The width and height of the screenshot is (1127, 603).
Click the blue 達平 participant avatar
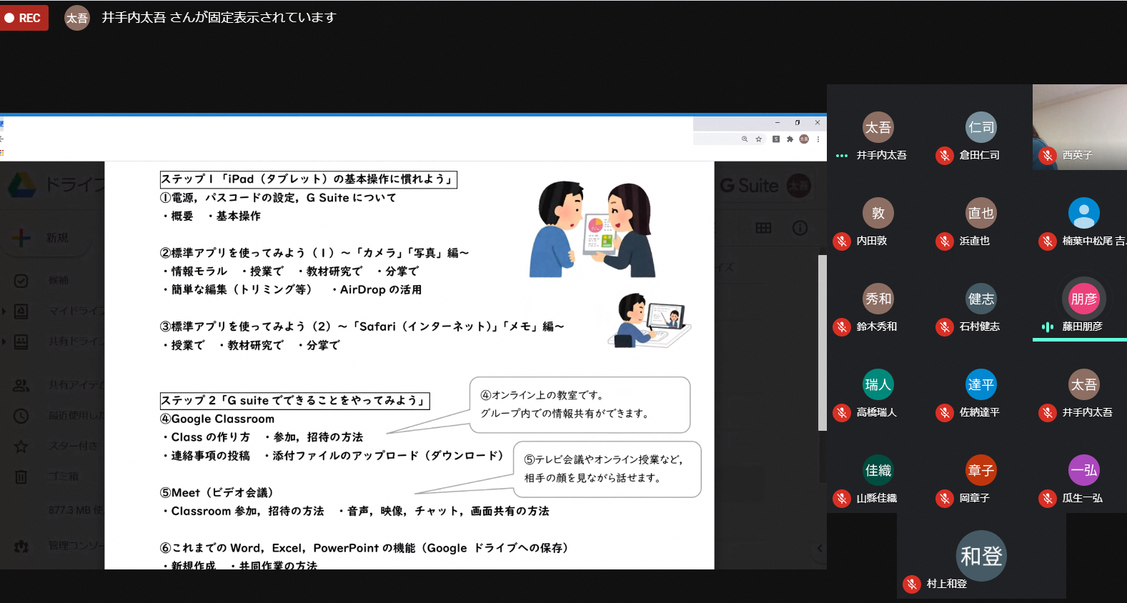(981, 384)
